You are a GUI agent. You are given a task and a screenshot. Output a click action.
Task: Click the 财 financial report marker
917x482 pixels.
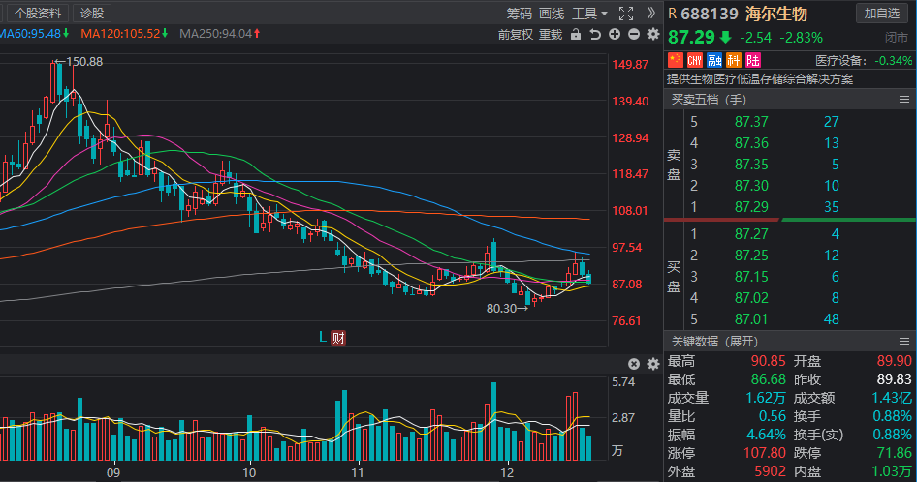338,338
